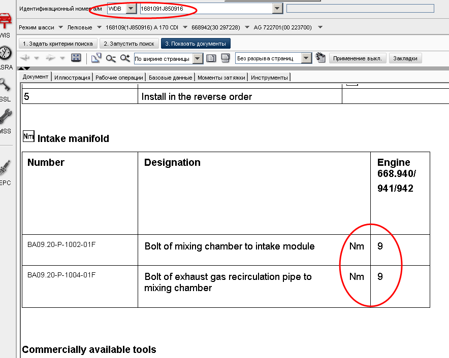Expand the VIN number dropdown list
This screenshot has height=358, width=449.
[x=277, y=9]
